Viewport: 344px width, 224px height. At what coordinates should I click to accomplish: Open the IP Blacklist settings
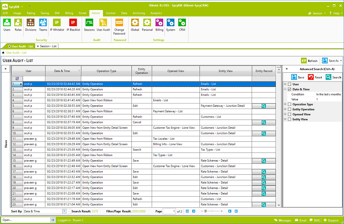tap(73, 23)
